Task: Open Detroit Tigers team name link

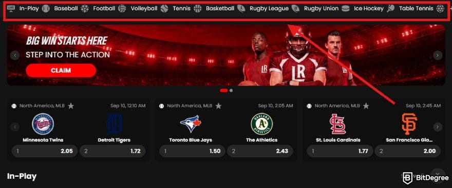Action: coord(114,140)
